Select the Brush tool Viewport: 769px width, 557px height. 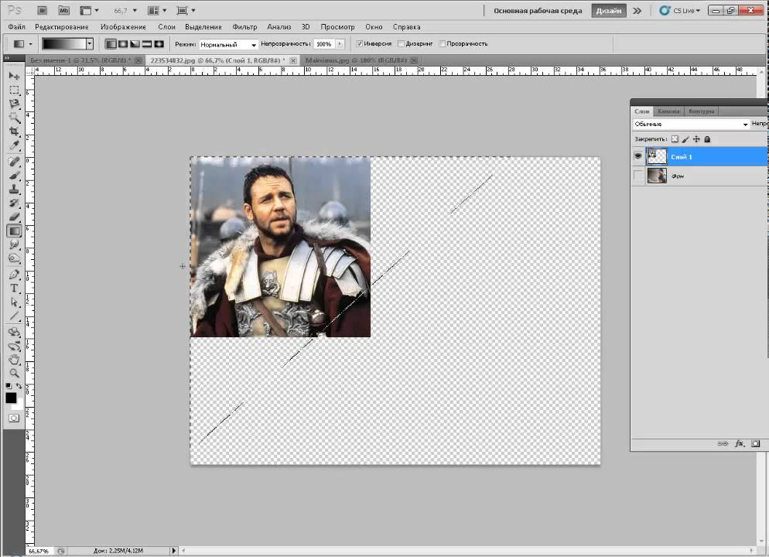pyautogui.click(x=14, y=176)
